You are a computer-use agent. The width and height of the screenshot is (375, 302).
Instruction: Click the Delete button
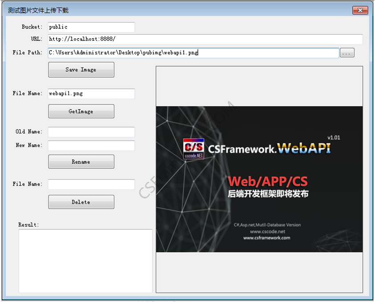click(81, 202)
